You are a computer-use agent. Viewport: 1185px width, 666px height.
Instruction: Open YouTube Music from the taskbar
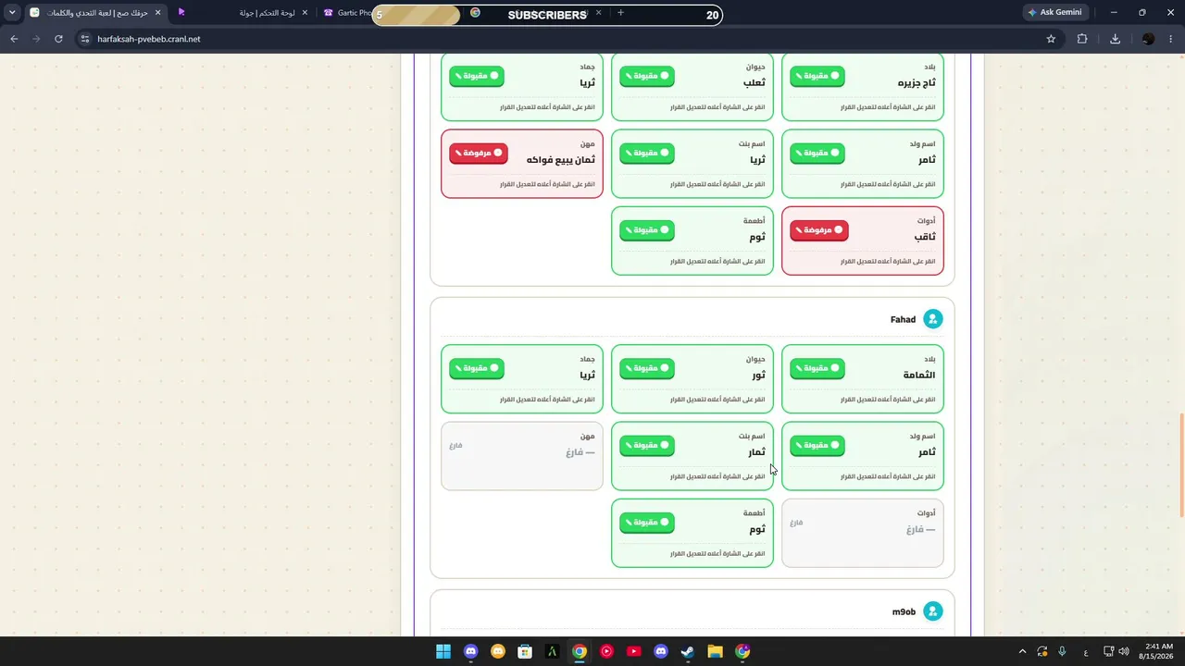tap(606, 651)
